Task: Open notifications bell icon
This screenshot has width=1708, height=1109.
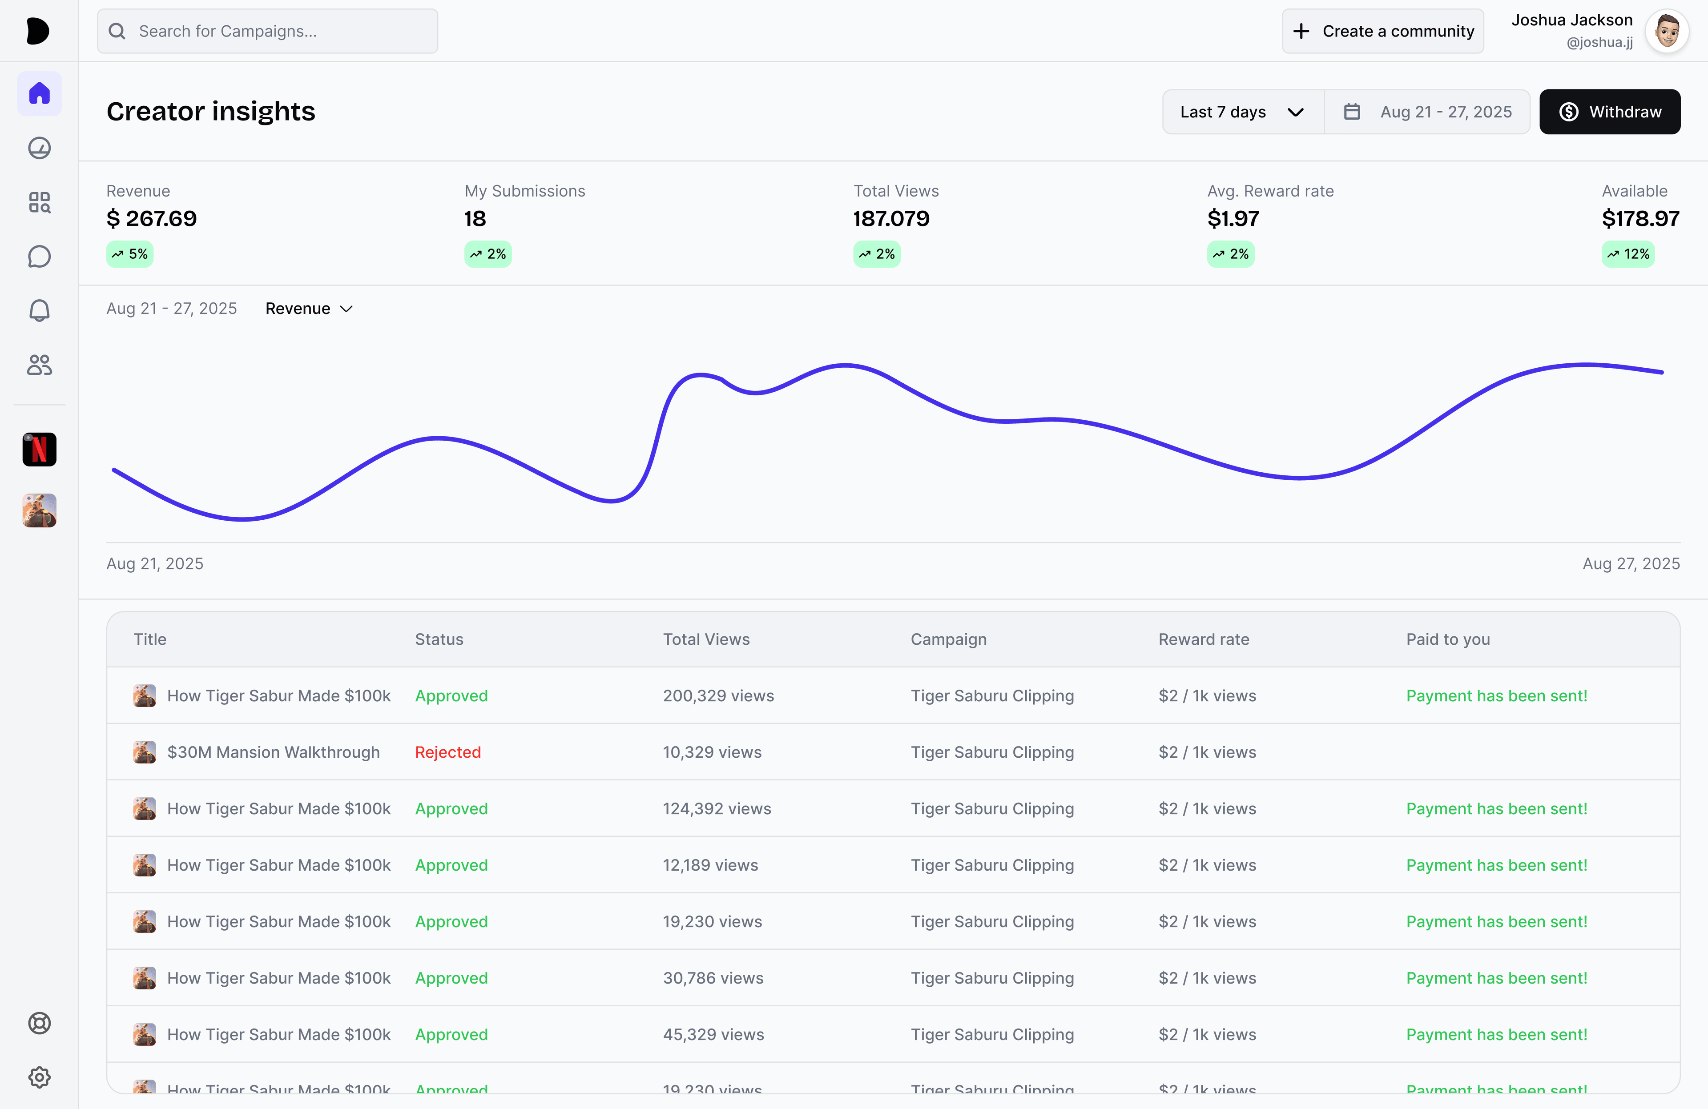Action: (x=39, y=311)
